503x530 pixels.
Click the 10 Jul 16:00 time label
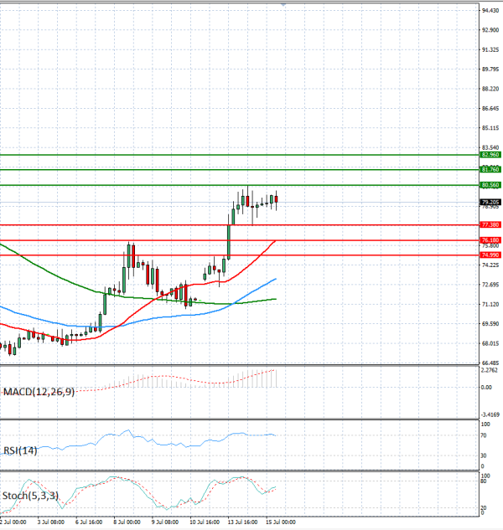(205, 522)
